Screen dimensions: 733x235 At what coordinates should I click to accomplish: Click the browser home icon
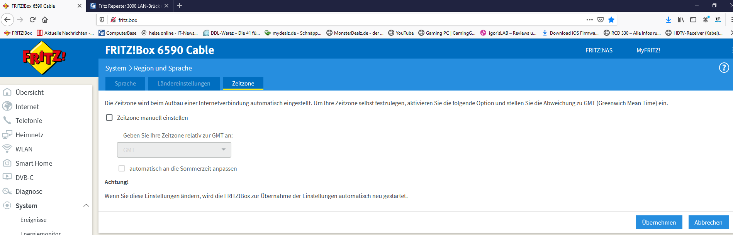(45, 20)
